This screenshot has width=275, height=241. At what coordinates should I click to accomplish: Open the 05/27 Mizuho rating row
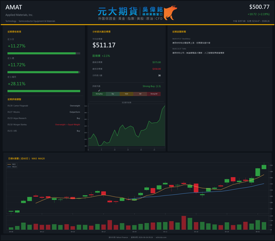pyautogui.click(x=44, y=112)
